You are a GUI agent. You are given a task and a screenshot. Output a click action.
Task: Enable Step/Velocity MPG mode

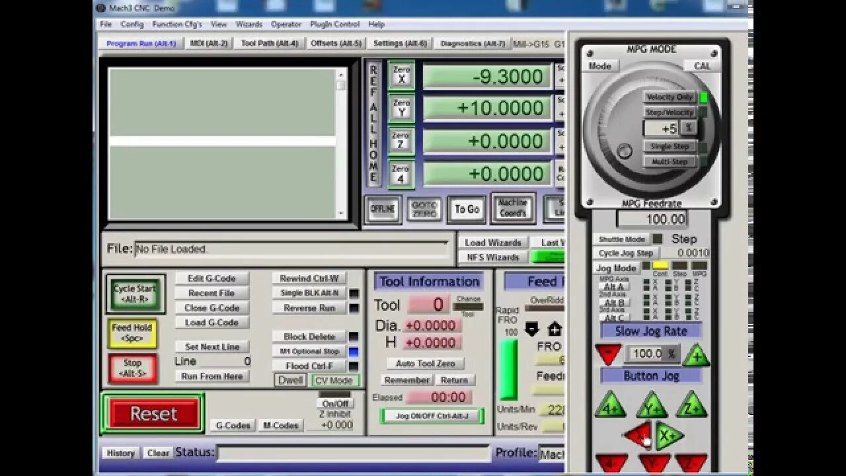(670, 112)
